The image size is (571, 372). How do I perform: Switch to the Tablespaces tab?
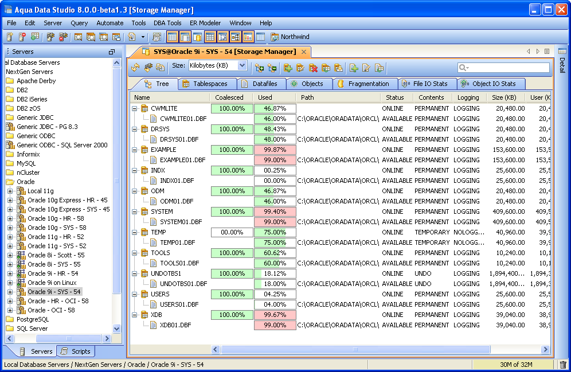click(206, 84)
